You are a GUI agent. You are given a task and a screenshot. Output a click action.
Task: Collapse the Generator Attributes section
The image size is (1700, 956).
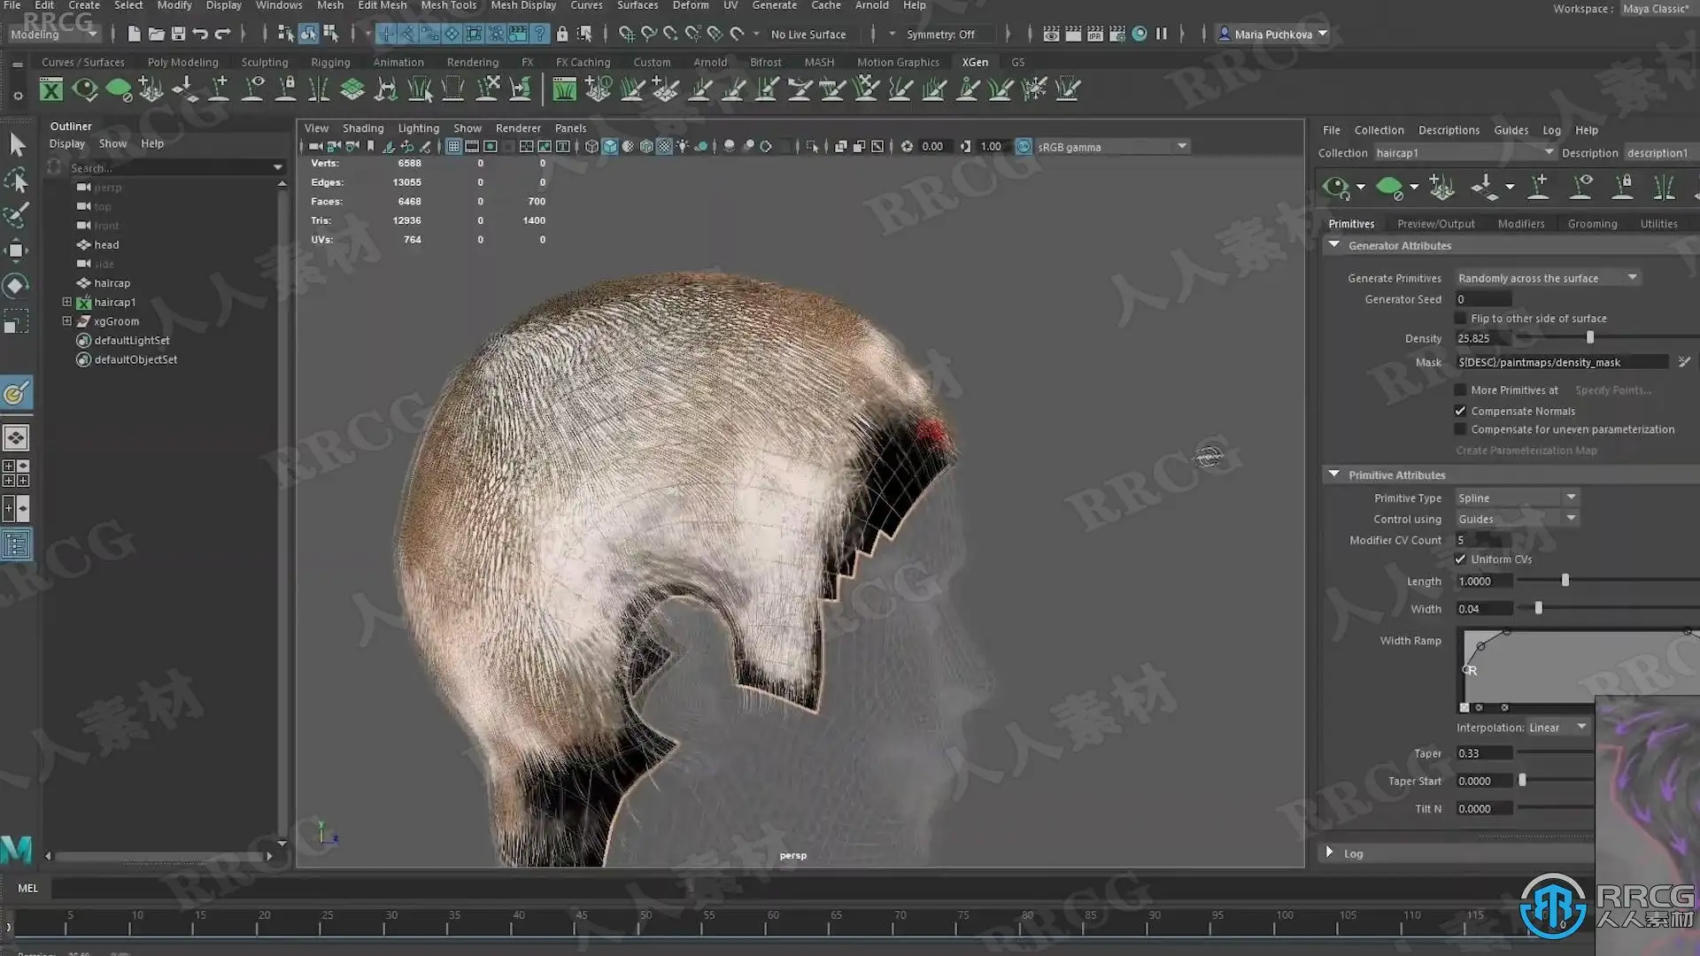click(1334, 245)
